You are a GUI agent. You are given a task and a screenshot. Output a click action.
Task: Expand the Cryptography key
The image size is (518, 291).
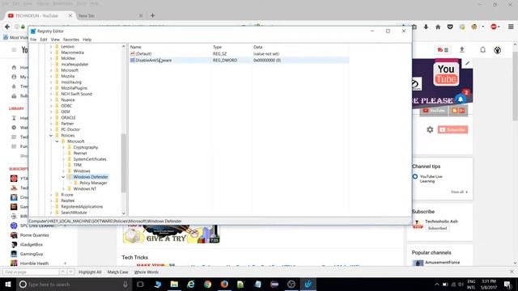[63, 147]
